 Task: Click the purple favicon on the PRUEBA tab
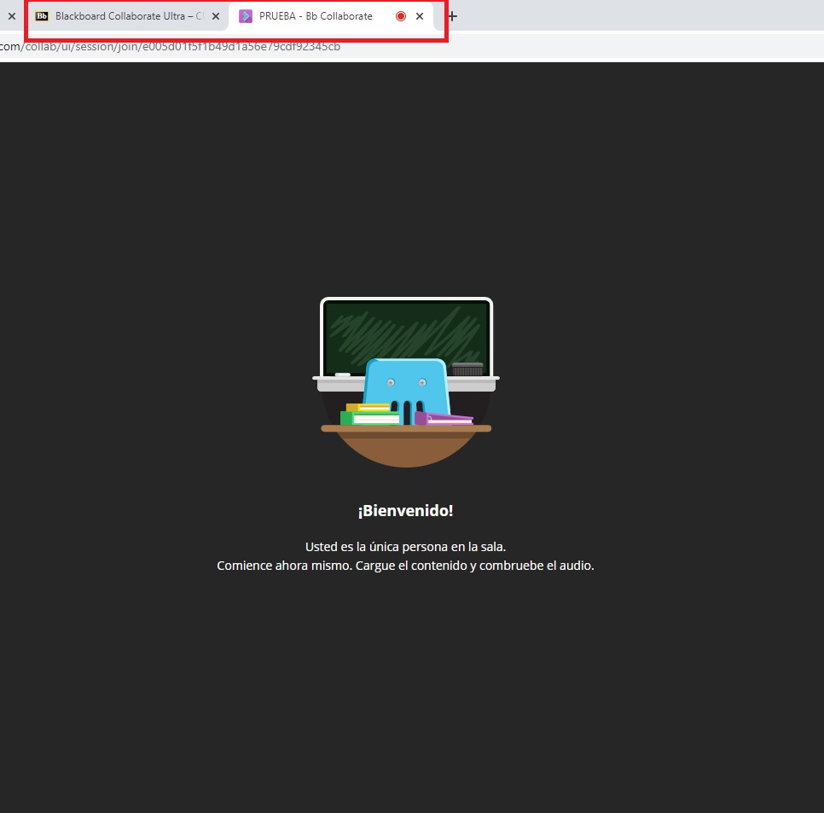(246, 16)
